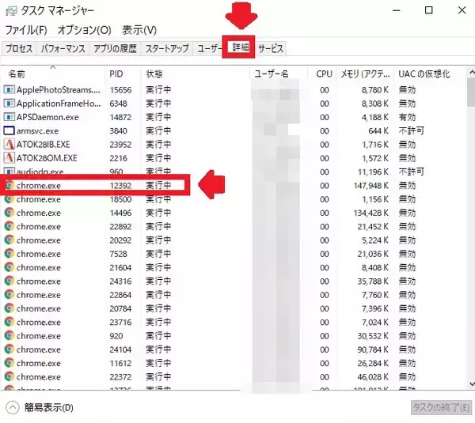This screenshot has height=423, width=475.
Task: Switch to the パフォーマンス tab
Action: click(63, 48)
